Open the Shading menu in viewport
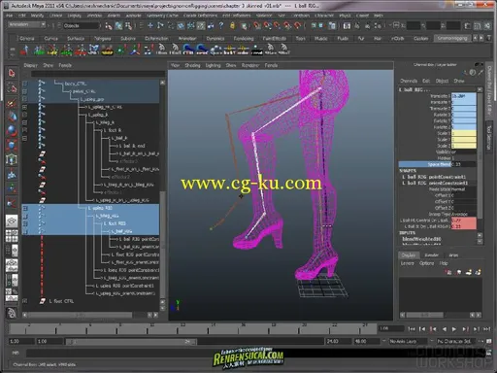Viewport: 497px width, 373px height. click(192, 65)
